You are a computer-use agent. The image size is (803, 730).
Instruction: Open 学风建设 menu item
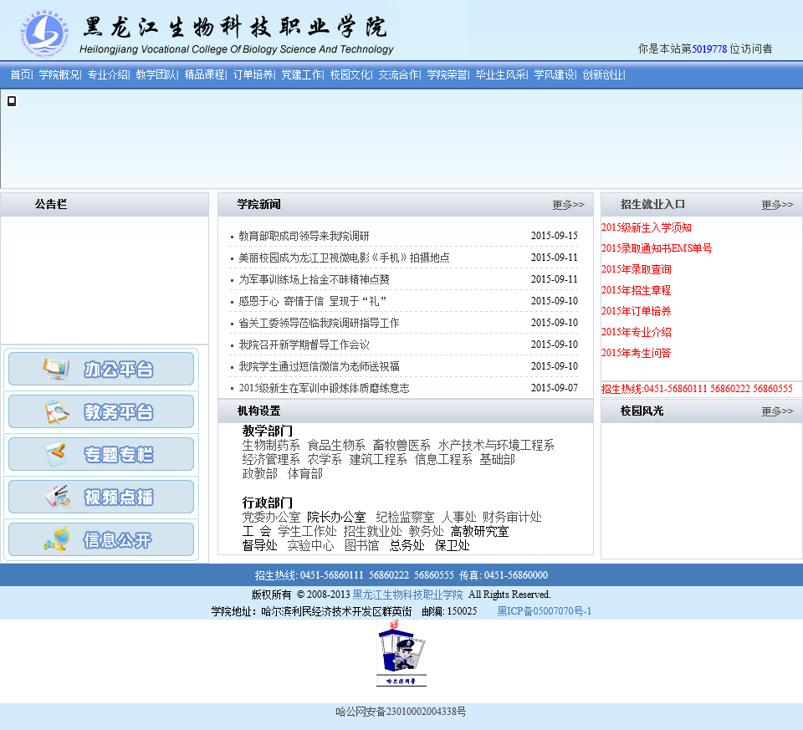pos(555,74)
